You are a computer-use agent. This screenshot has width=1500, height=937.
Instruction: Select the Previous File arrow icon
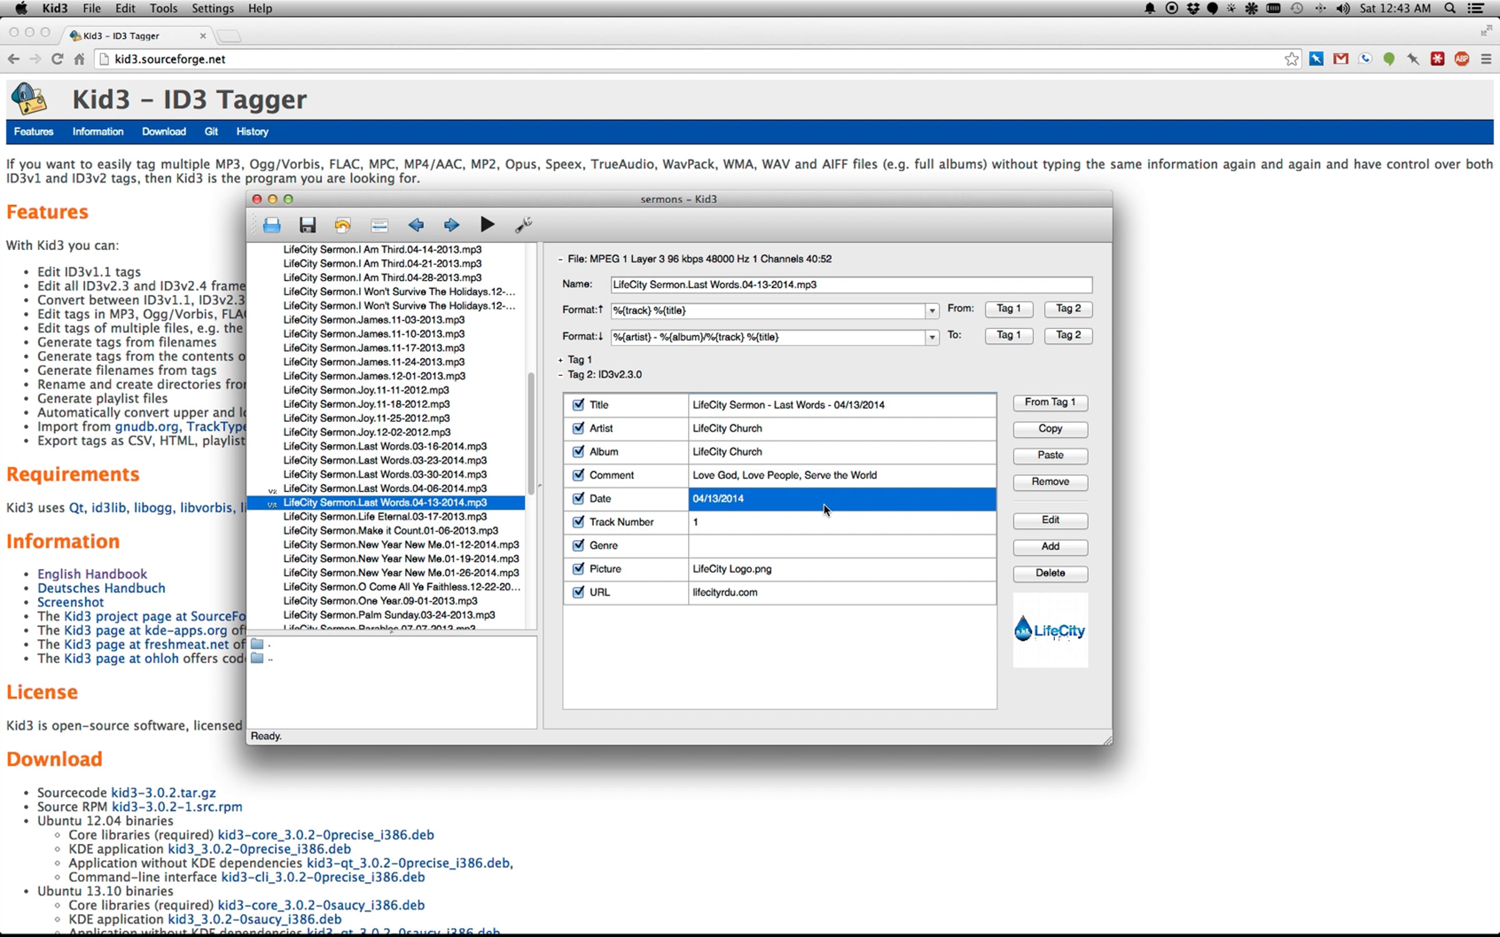point(416,225)
